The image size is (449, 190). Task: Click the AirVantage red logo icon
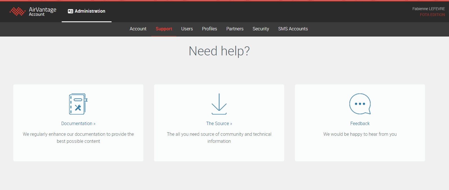coord(18,11)
